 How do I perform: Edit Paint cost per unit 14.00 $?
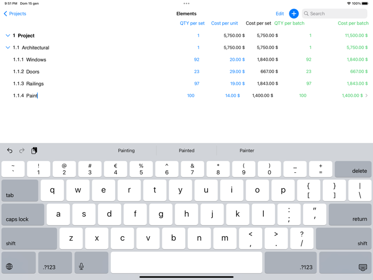coord(232,95)
